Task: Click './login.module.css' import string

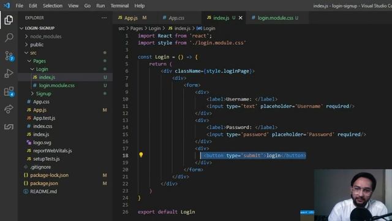Action: click(218, 43)
